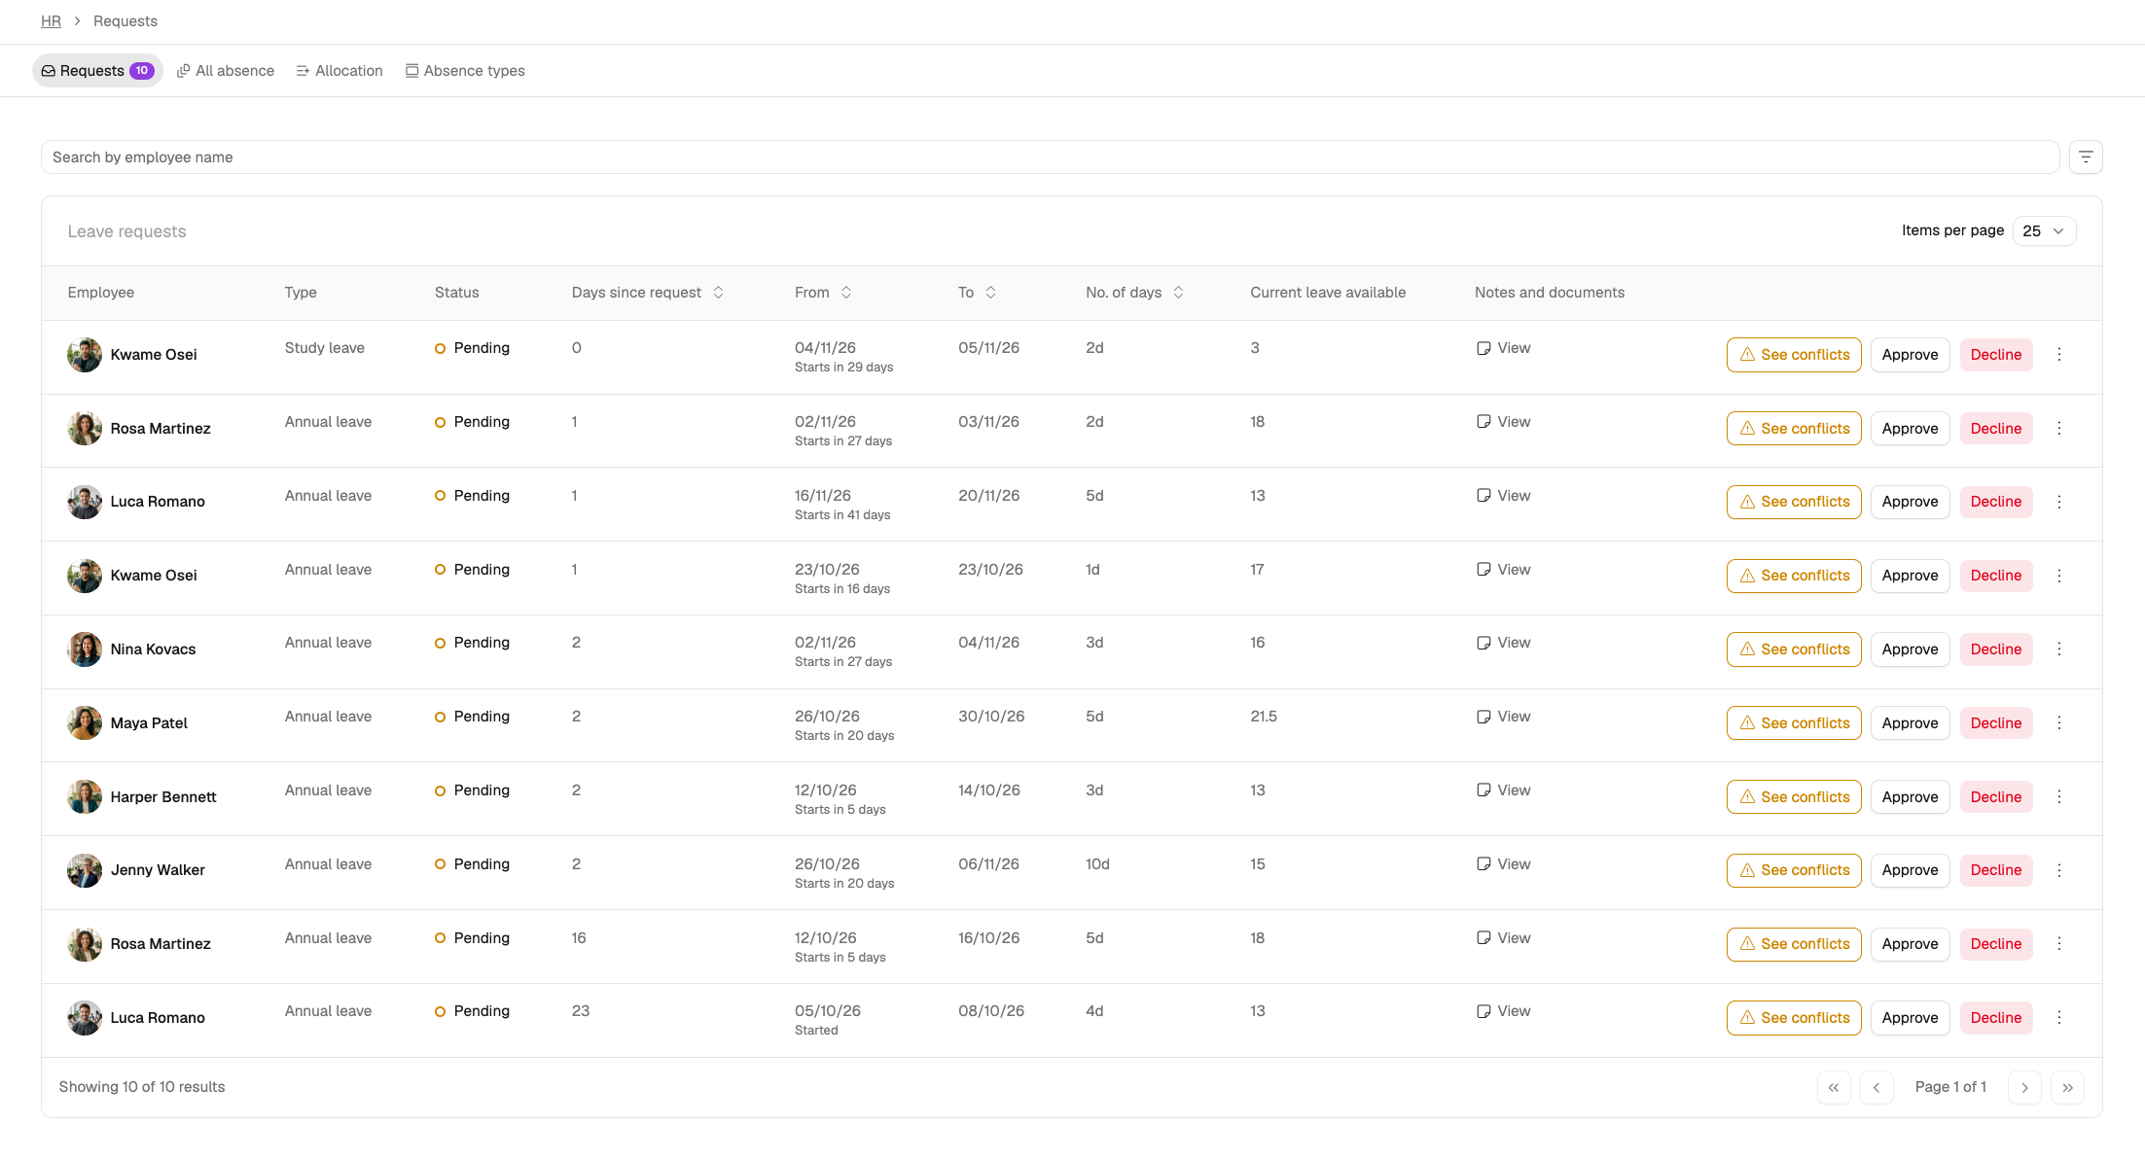
Task: Jump to the last page
Action: tap(2067, 1087)
